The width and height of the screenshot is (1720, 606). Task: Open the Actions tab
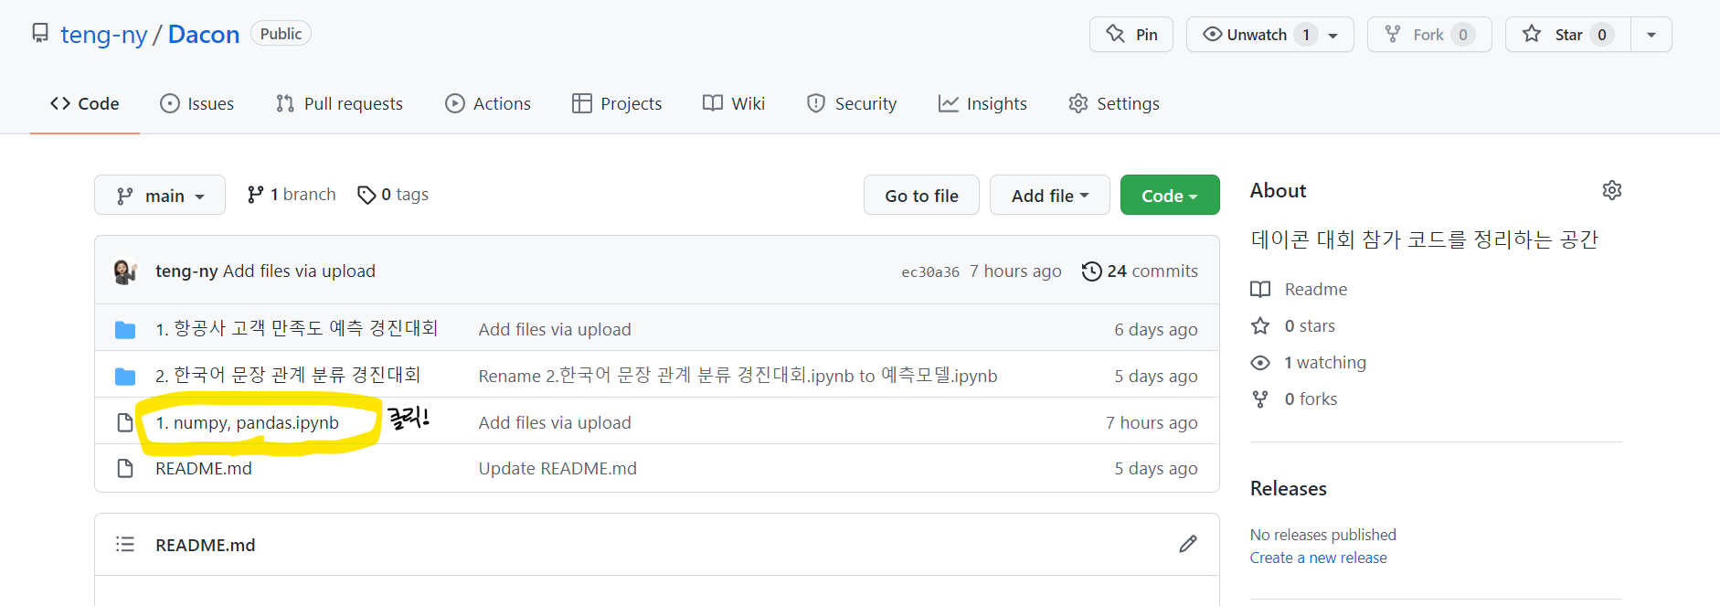(488, 104)
